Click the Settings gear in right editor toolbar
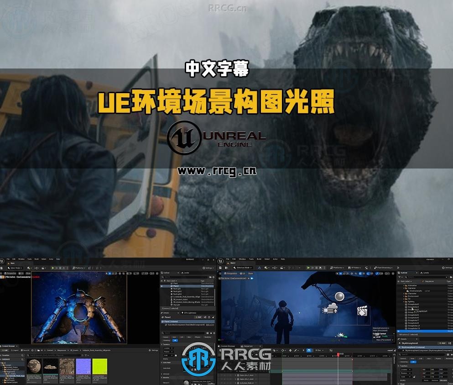This screenshot has width=453, height=385. (443, 268)
